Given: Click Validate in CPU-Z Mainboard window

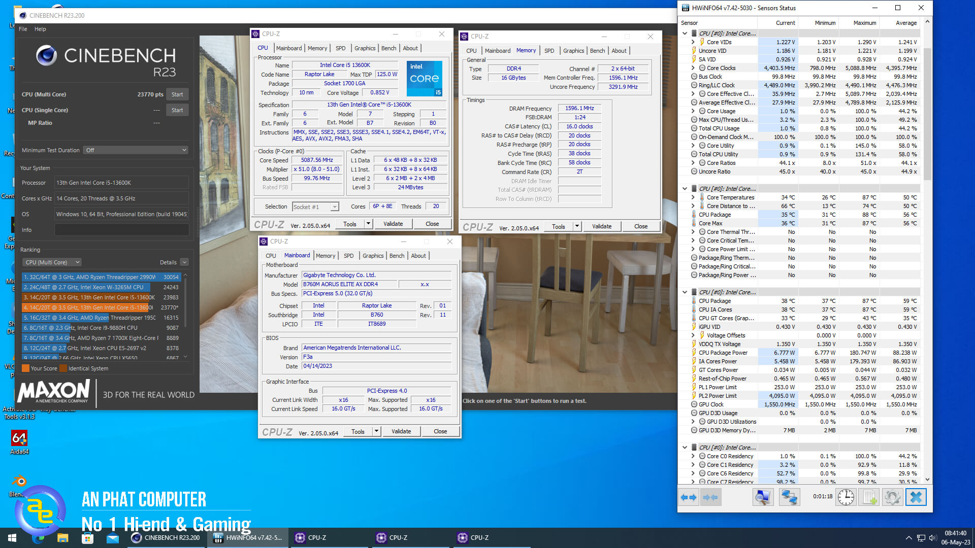Looking at the screenshot, I should click(x=401, y=431).
